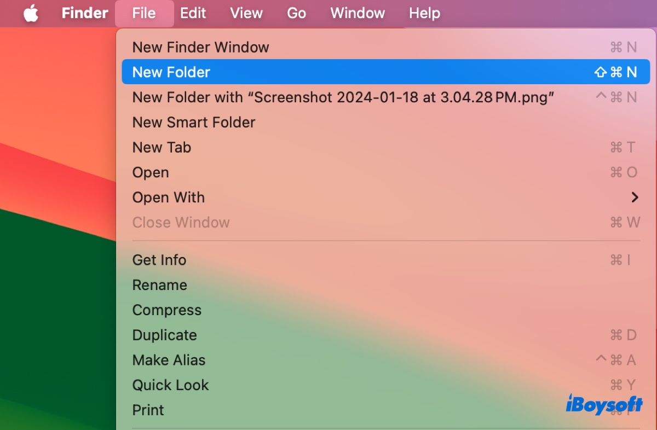
Task: Expand the Open With submenu
Action: tap(168, 197)
